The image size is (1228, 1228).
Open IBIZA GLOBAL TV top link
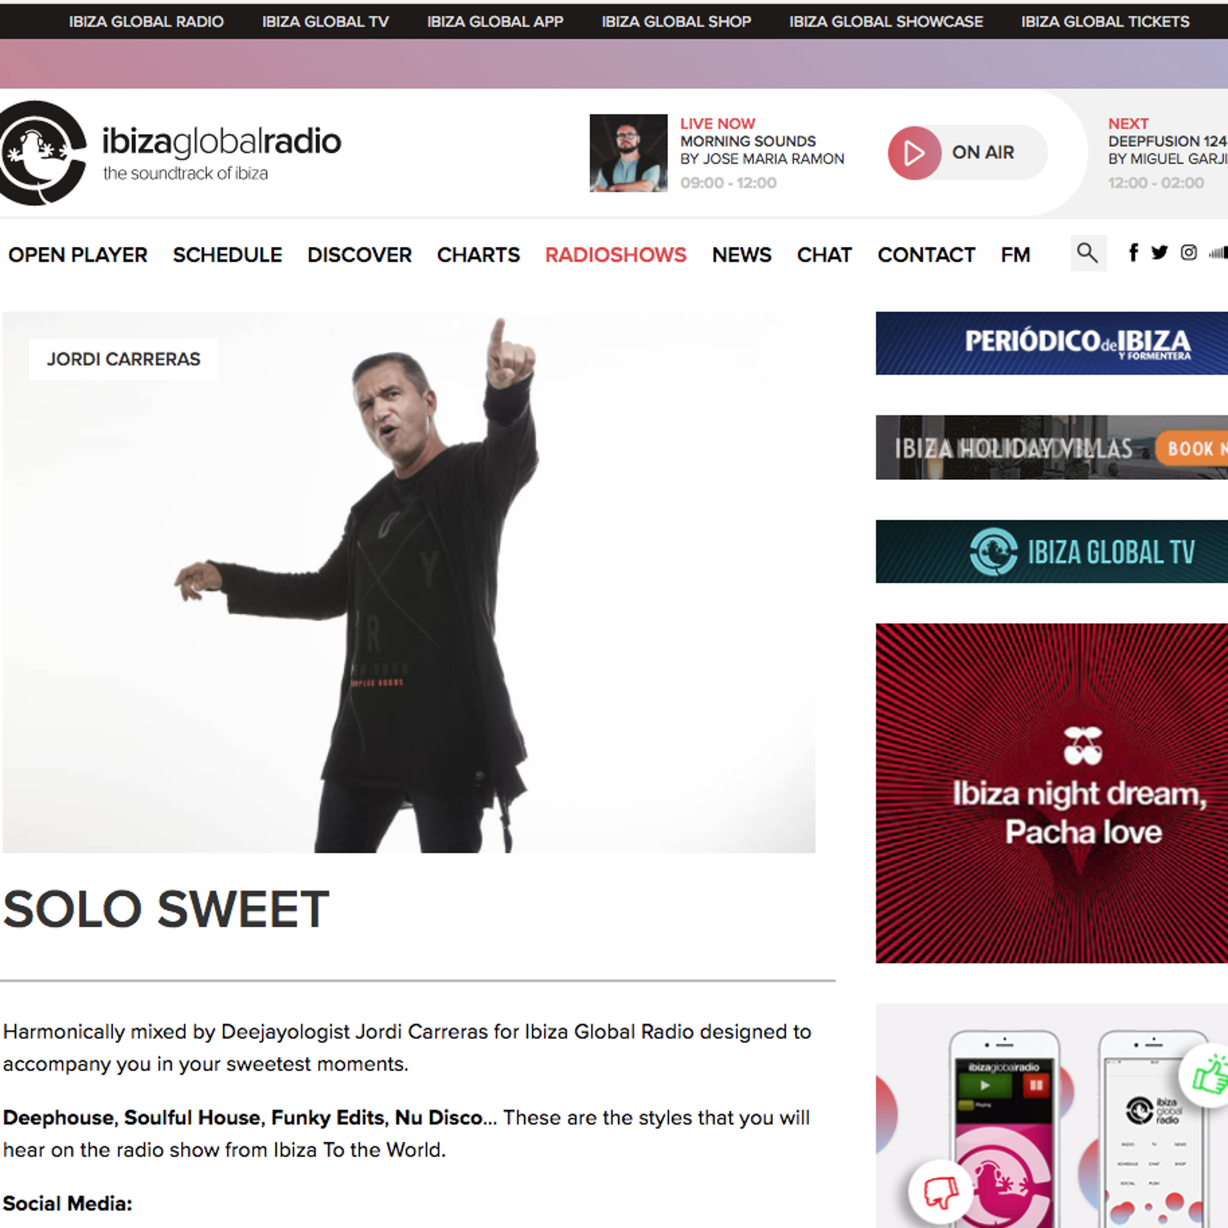coord(325,22)
